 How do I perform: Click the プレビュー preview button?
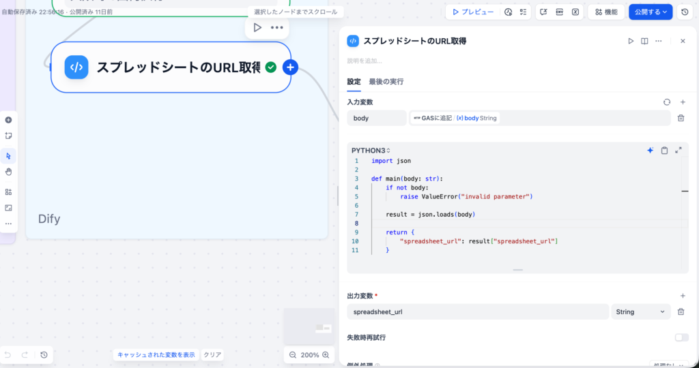point(473,12)
